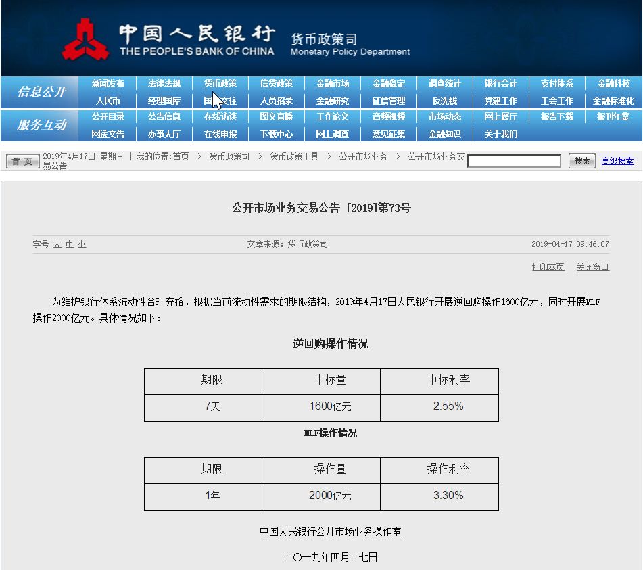
Task: Click 关闭窗口 to close the window
Action: [592, 267]
